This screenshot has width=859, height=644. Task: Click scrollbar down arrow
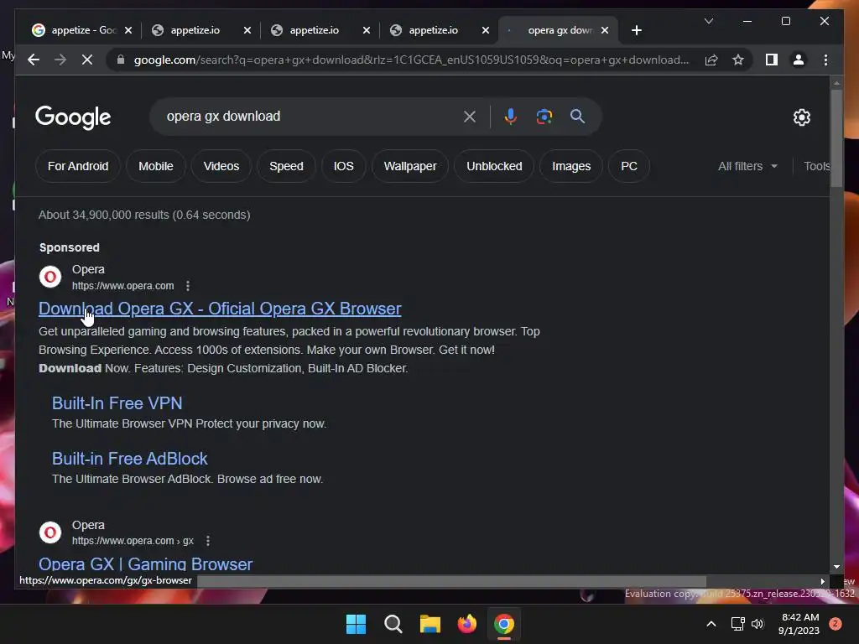(x=836, y=567)
